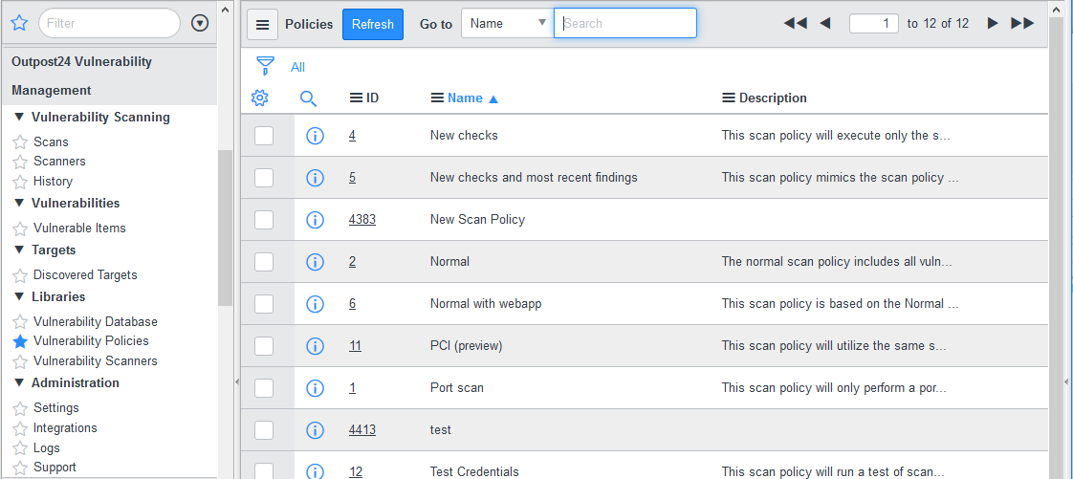
Task: Click the funnel filter icon
Action: point(265,67)
